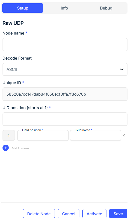131x220 pixels.
Task: Switch to the Setup tab
Action: (23, 8)
